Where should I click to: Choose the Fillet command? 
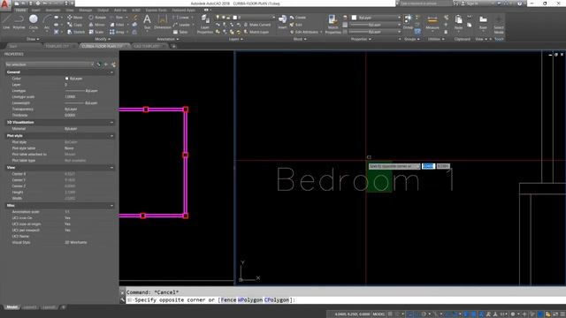tap(117, 25)
